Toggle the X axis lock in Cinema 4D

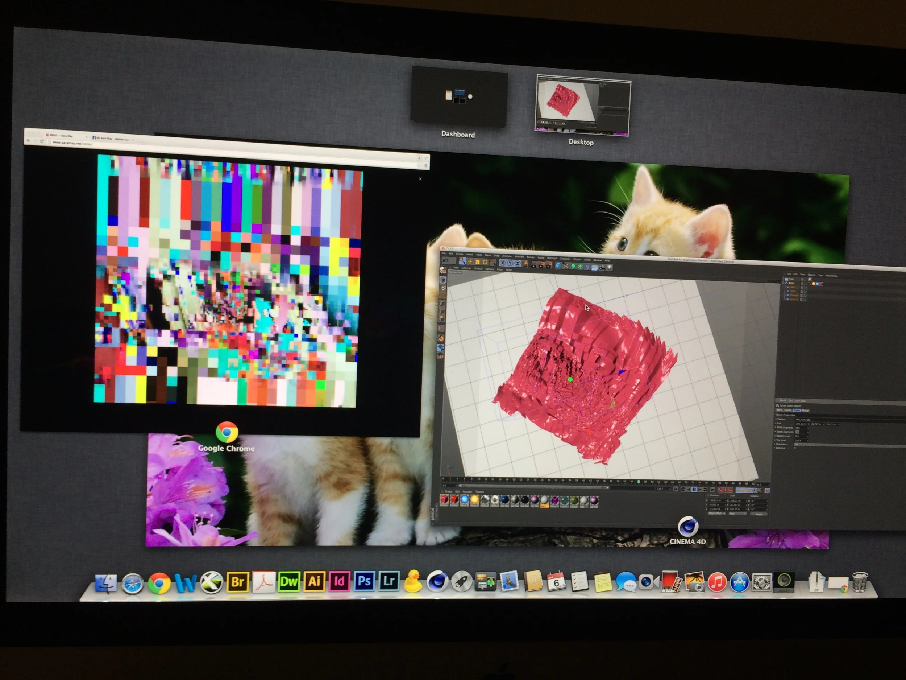click(x=503, y=263)
